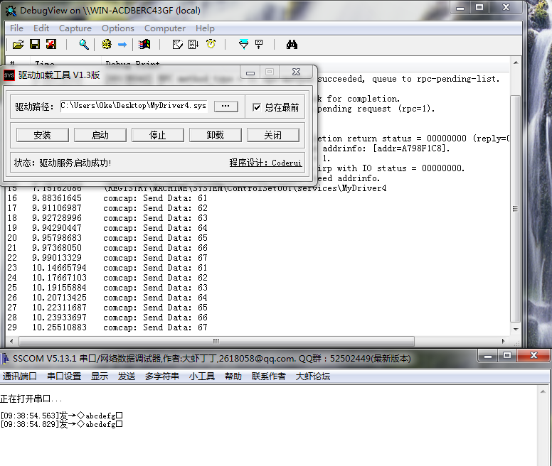Open the 程序设计: Coderui link
The image size is (552, 466).
pos(265,163)
